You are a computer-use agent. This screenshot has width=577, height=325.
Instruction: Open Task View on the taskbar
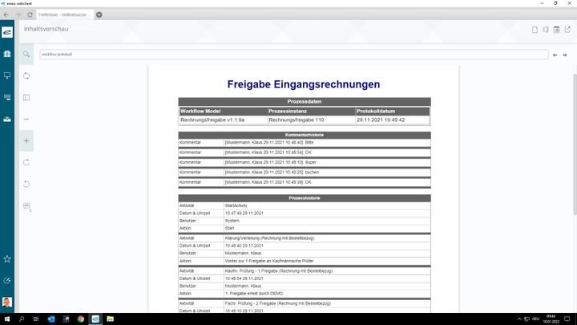(x=36, y=319)
